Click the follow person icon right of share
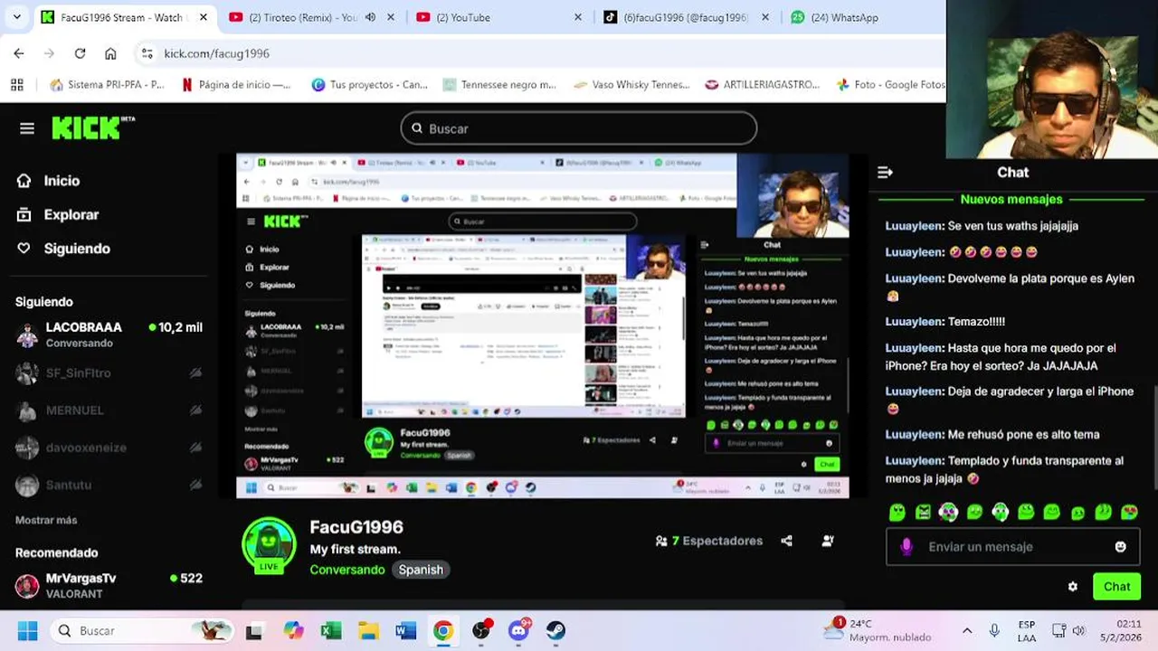 [x=828, y=541]
